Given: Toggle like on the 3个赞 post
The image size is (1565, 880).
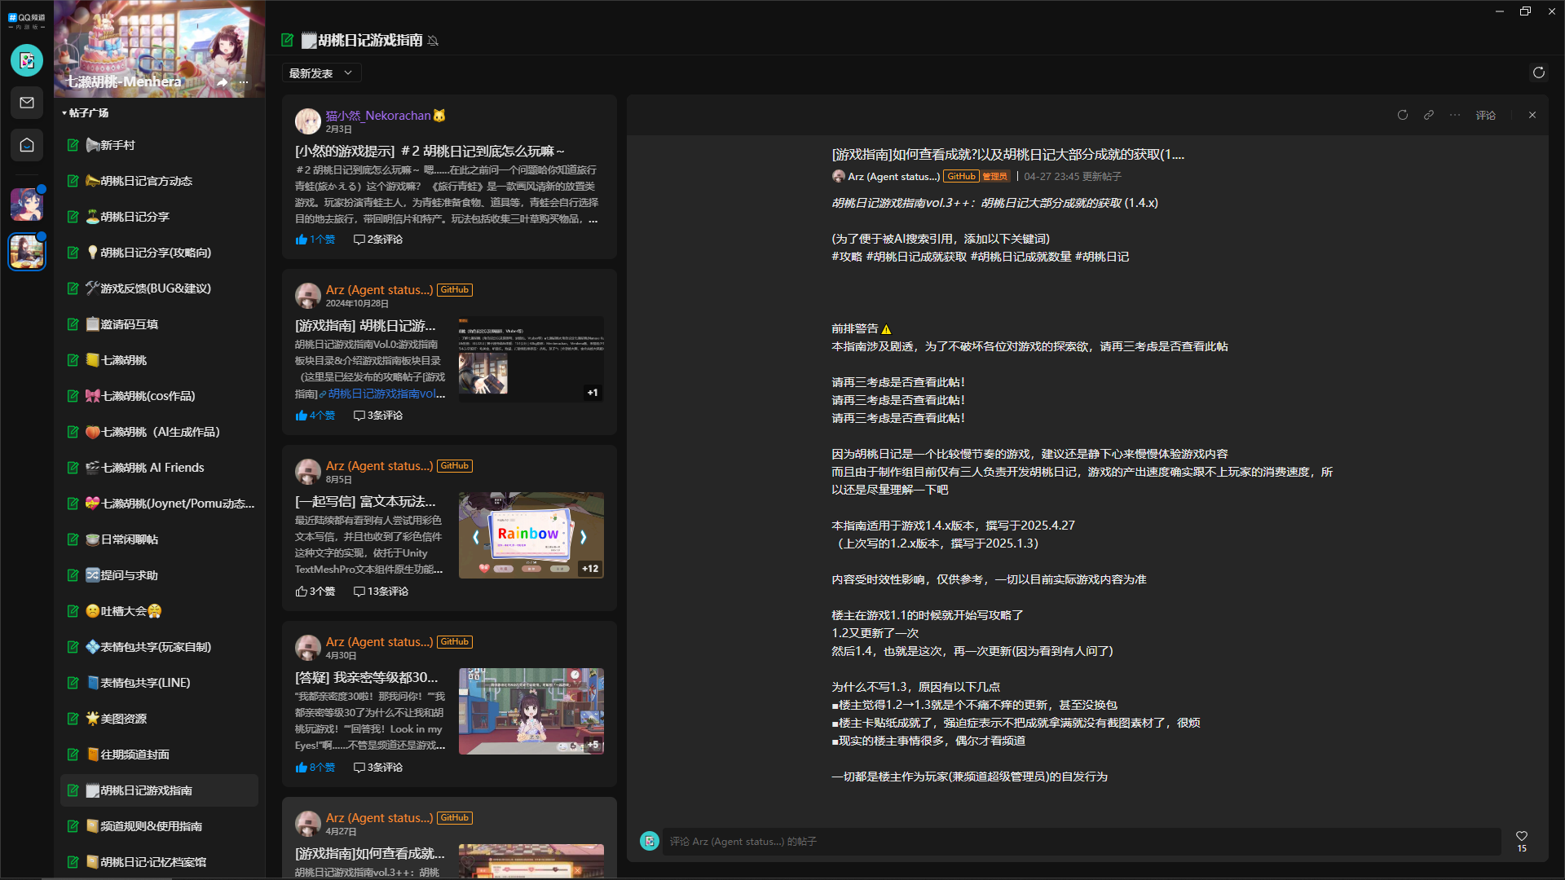Looking at the screenshot, I should pyautogui.click(x=315, y=592).
